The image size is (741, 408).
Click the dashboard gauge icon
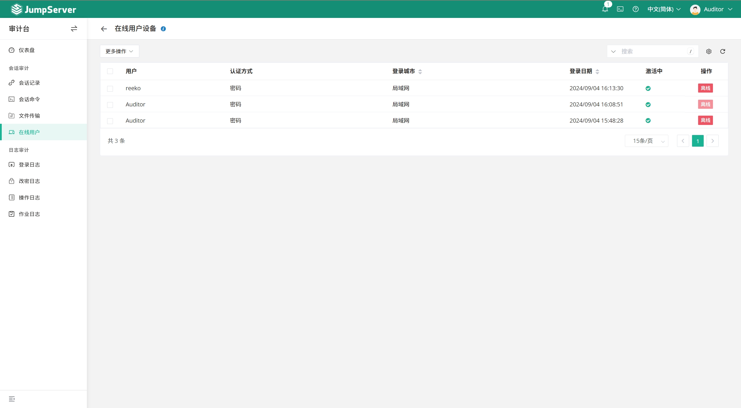tap(12, 50)
